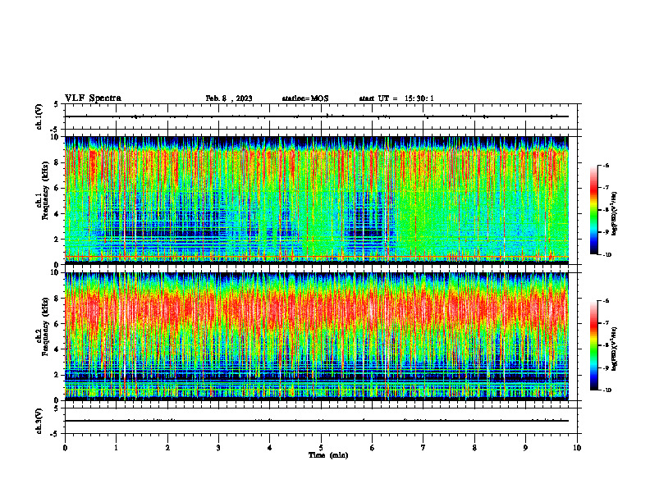Click the "ch.1(V)" axis label
This screenshot has width=650, height=502.
tap(39, 116)
